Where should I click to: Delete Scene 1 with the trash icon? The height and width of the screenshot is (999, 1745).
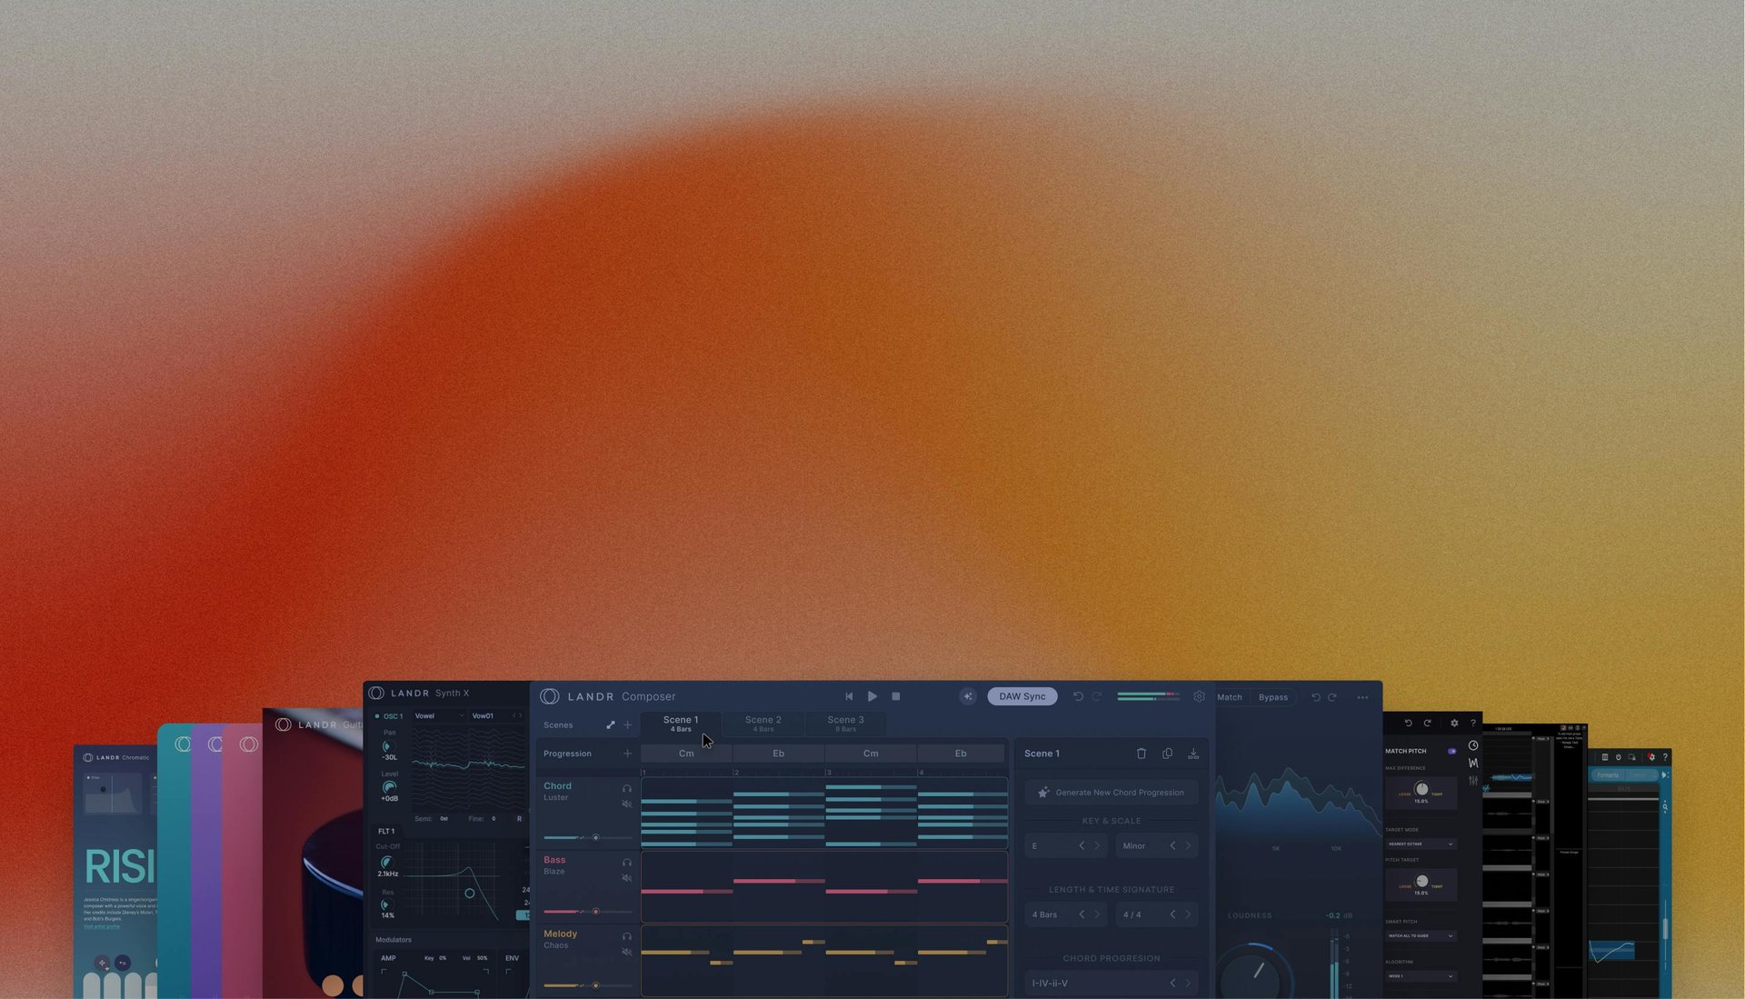pos(1142,754)
